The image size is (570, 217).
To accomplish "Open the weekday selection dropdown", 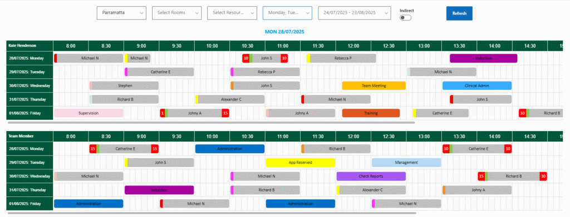I will 287,13.
